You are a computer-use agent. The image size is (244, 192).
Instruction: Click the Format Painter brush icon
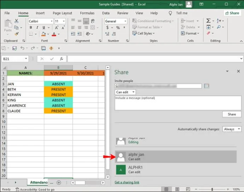pos(17,34)
